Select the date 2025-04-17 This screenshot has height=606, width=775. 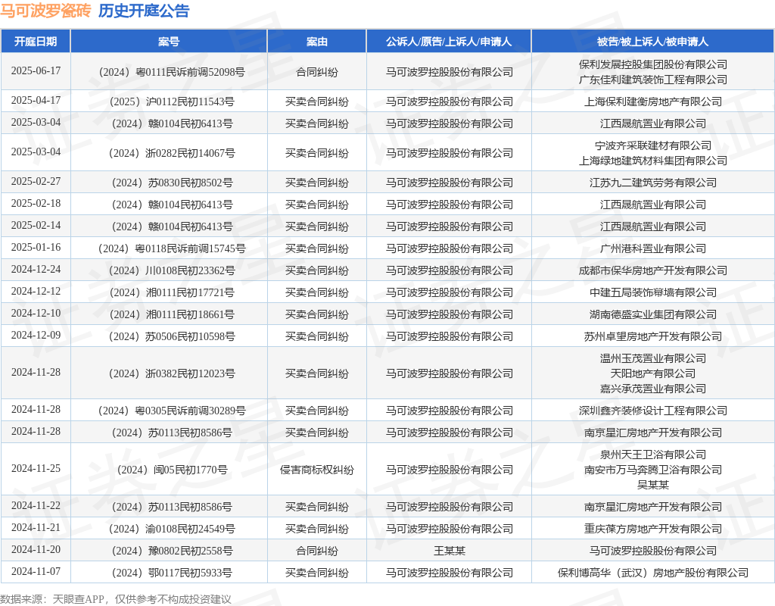pos(36,101)
